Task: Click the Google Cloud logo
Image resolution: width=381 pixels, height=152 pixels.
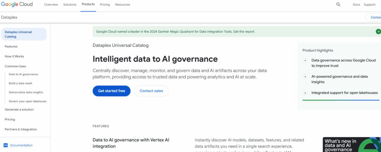Action: pyautogui.click(x=17, y=4)
